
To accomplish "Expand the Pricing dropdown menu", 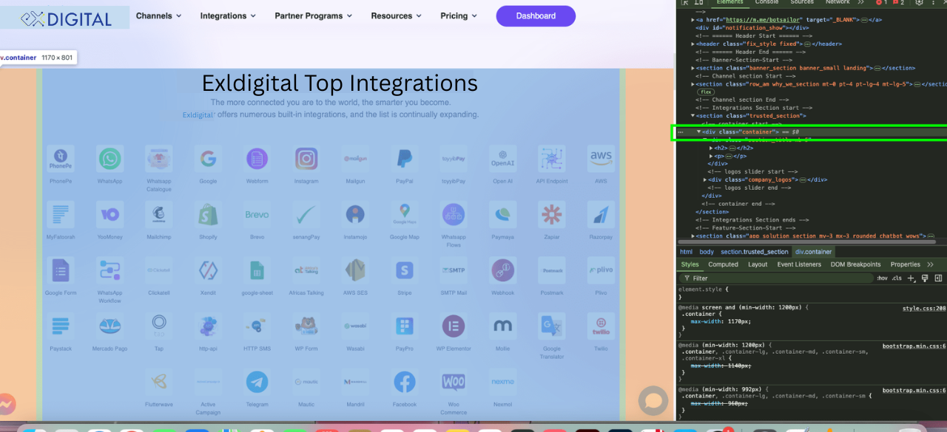I will 459,16.
